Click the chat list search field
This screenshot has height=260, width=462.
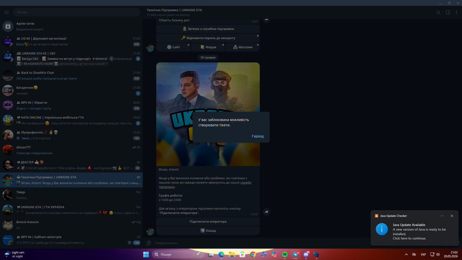[x=77, y=12]
